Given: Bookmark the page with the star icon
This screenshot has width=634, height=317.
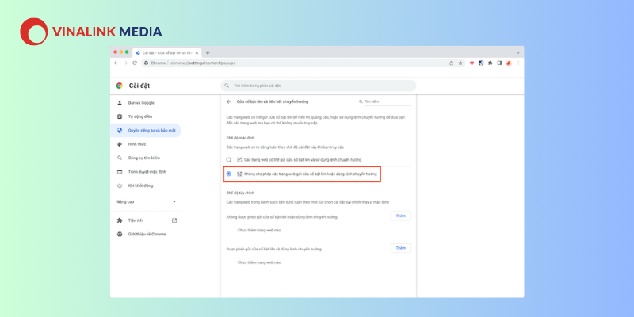Looking at the screenshot, I should pos(460,63).
